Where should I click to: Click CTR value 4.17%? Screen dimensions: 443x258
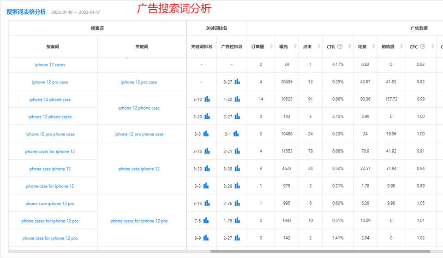coord(338,64)
